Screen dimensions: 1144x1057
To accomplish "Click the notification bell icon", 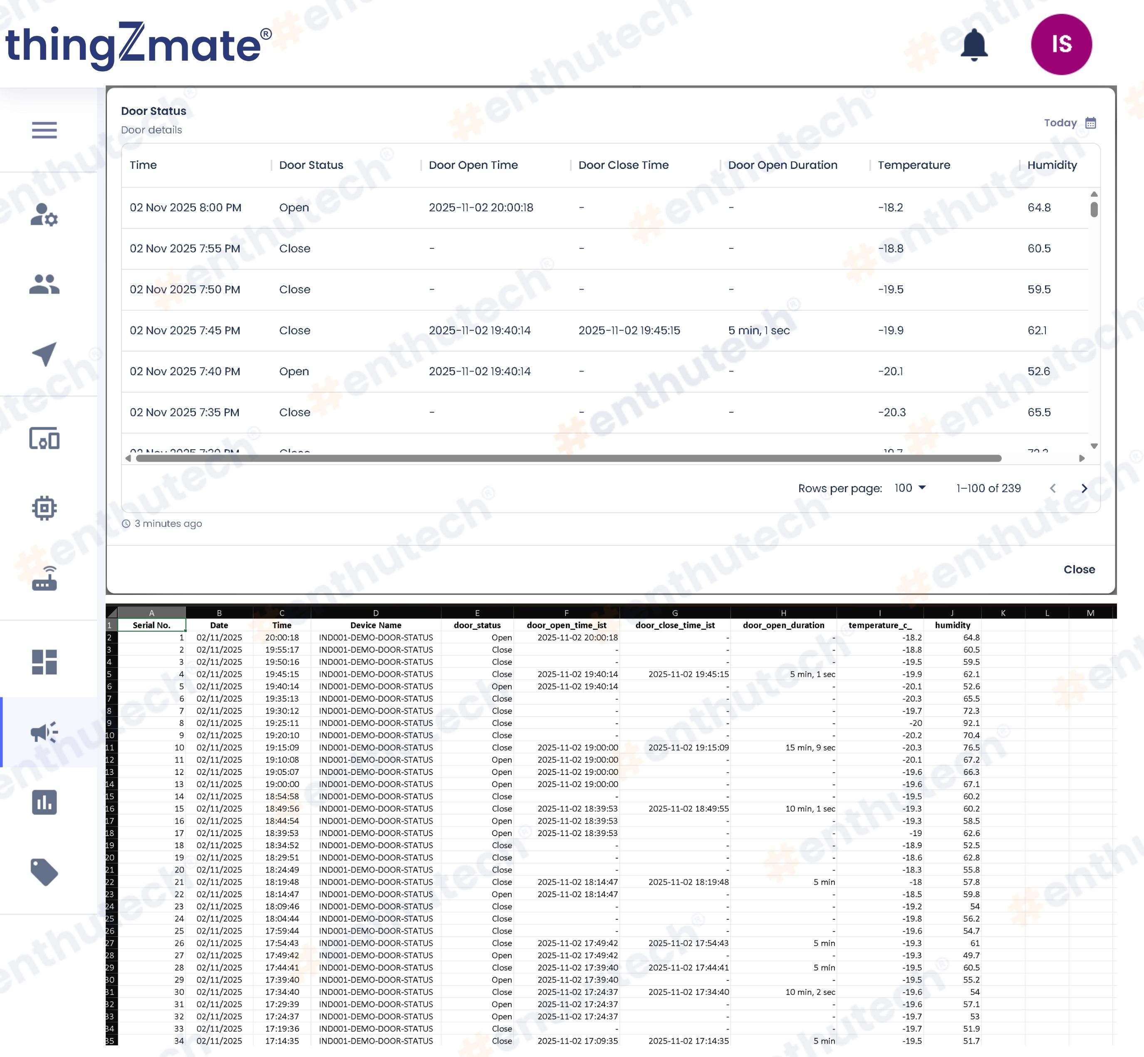I will coord(973,45).
